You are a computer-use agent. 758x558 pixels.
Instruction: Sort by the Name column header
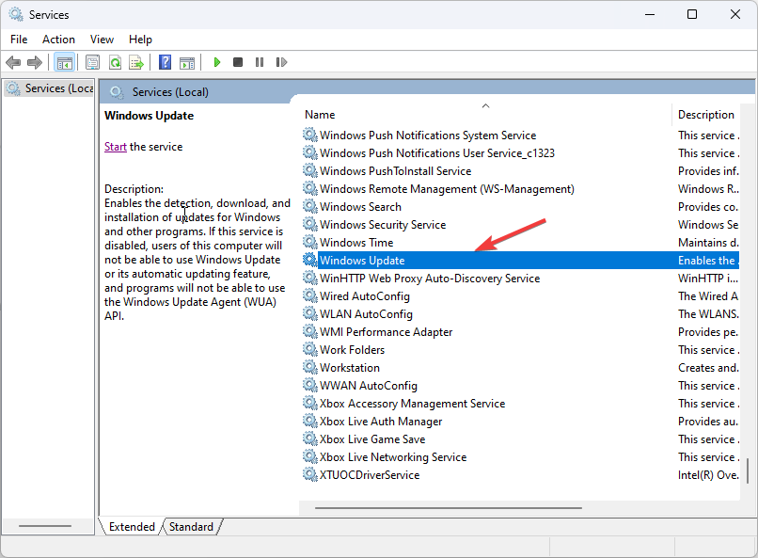[x=485, y=115]
